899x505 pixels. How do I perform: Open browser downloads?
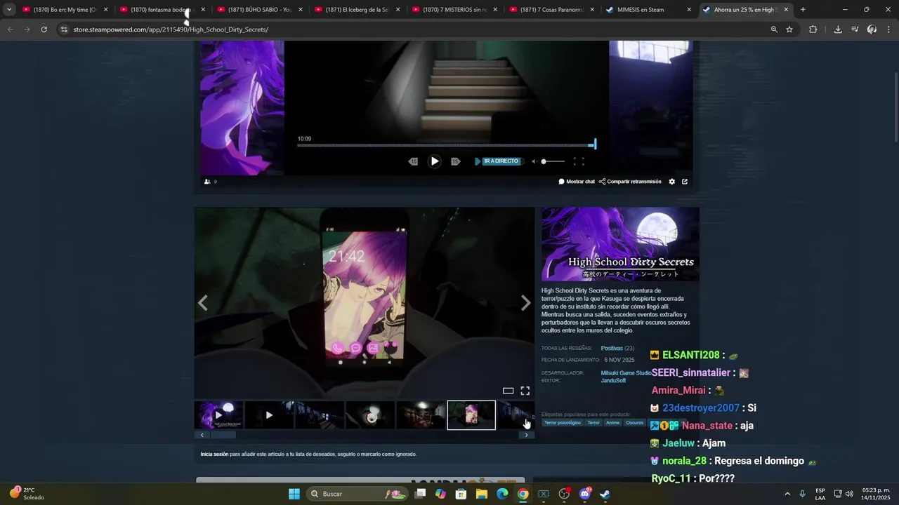(x=838, y=29)
